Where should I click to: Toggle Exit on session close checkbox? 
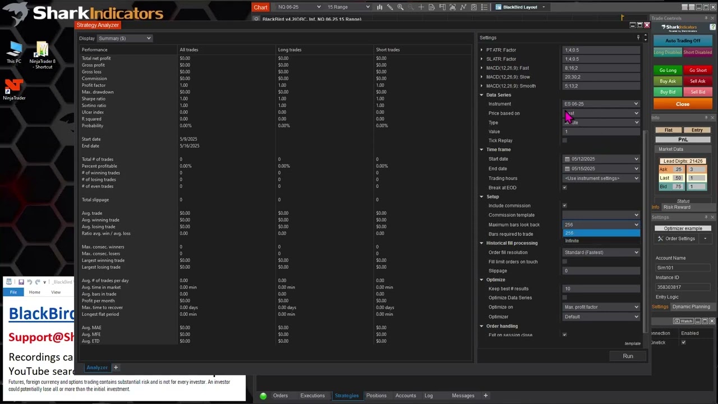coord(564,335)
